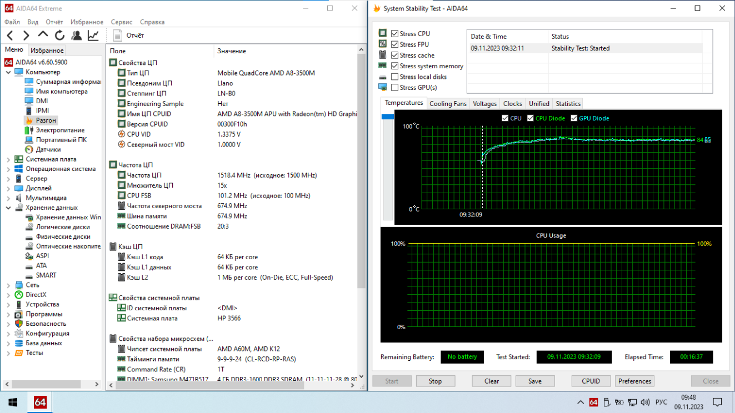Expand the Устройства tree node
This screenshot has width=735, height=413.
[x=8, y=304]
